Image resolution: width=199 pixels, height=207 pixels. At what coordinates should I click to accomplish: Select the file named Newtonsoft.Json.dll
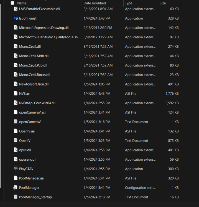(x=34, y=84)
